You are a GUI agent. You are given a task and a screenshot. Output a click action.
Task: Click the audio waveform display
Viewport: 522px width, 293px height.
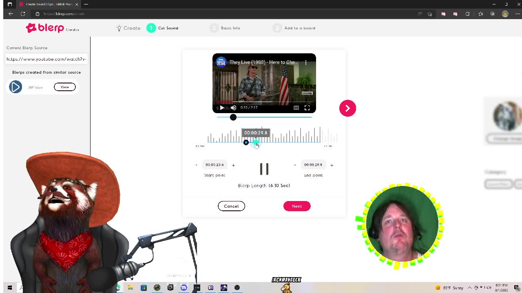point(272,135)
